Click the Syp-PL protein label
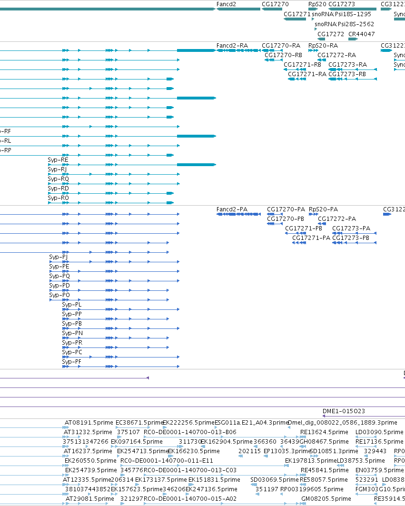Screen dimensions: 405x506 tap(72, 305)
